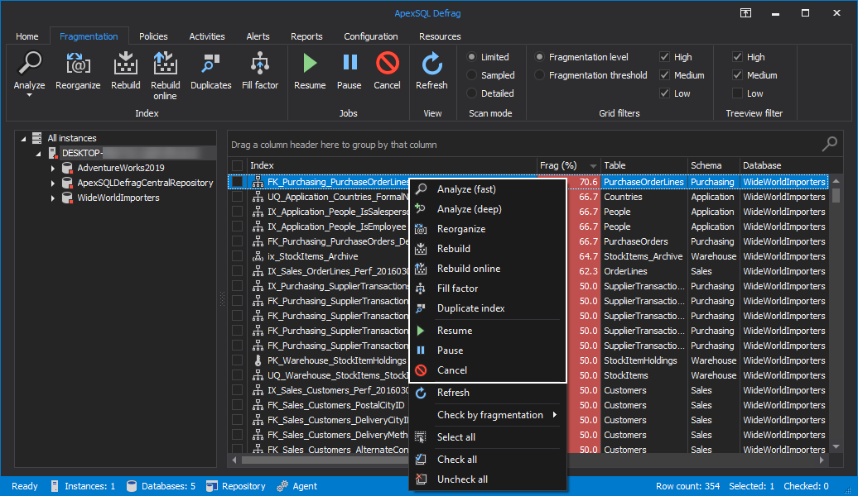Image resolution: width=858 pixels, height=496 pixels.
Task: Click the AdventureWorks2019 database icon
Action: [x=67, y=168]
